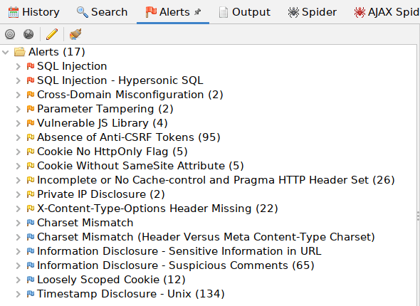
Task: Expand SQL Injection - Hypersonic SQL node
Action: 18,80
